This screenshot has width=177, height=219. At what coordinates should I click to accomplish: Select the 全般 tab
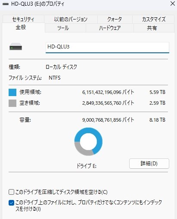coord(21,27)
